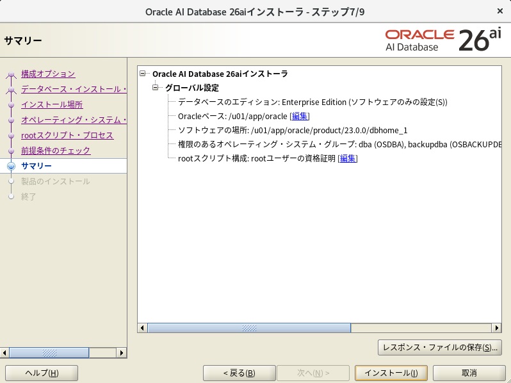Viewport: 511px width, 383px height.
Task: Click summary panel scroll-left arrow
Action: coord(142,327)
